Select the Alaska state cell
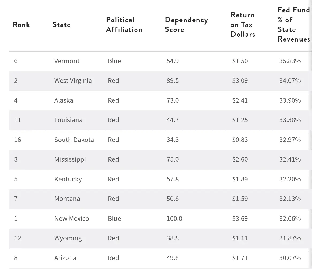This screenshot has height=269, width=321. [x=64, y=100]
